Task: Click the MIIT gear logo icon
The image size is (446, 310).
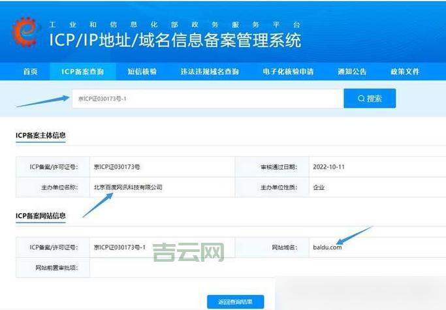Action: pyautogui.click(x=25, y=32)
